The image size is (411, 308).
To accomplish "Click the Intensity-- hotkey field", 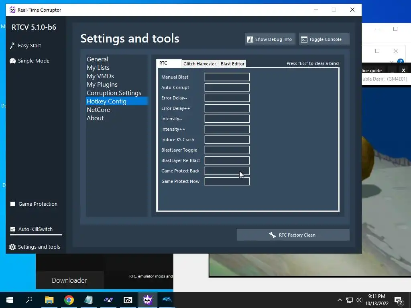I will coord(227,119).
